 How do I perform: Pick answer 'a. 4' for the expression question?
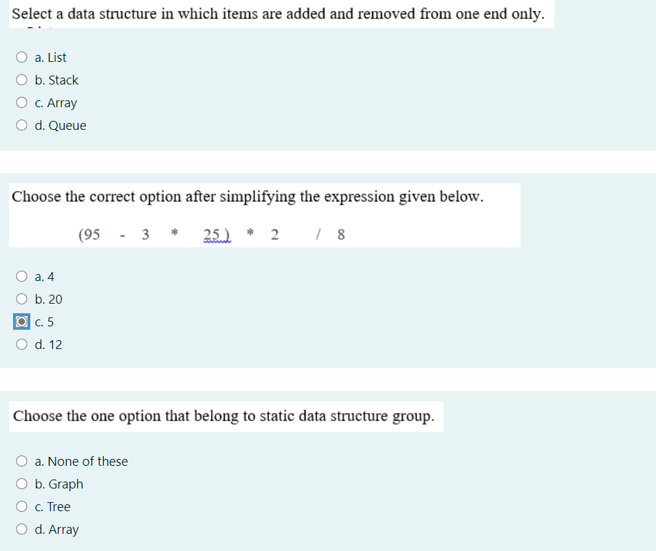(21, 275)
